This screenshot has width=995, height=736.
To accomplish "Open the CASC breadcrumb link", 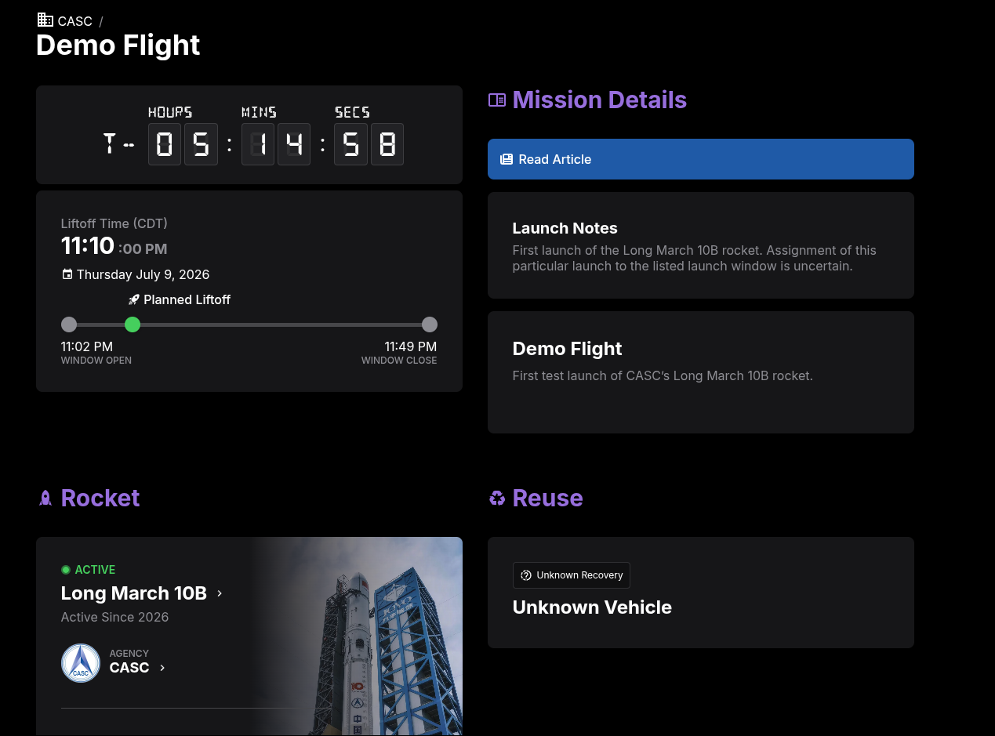I will tap(74, 21).
